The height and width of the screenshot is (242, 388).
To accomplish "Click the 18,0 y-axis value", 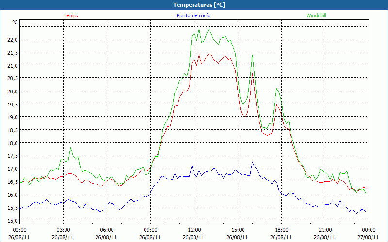I will tap(12, 143).
